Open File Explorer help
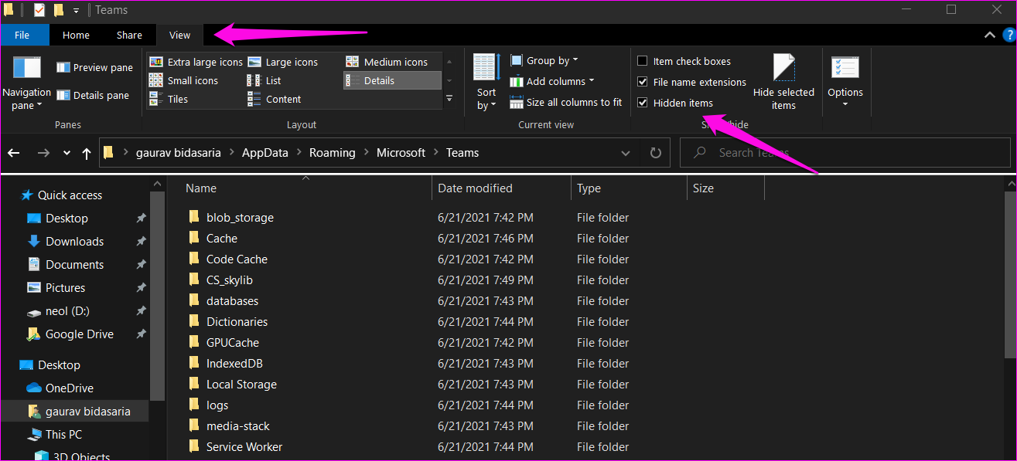1017x461 pixels. (1008, 35)
